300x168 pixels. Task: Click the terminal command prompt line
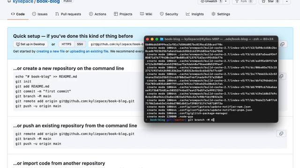(180, 120)
